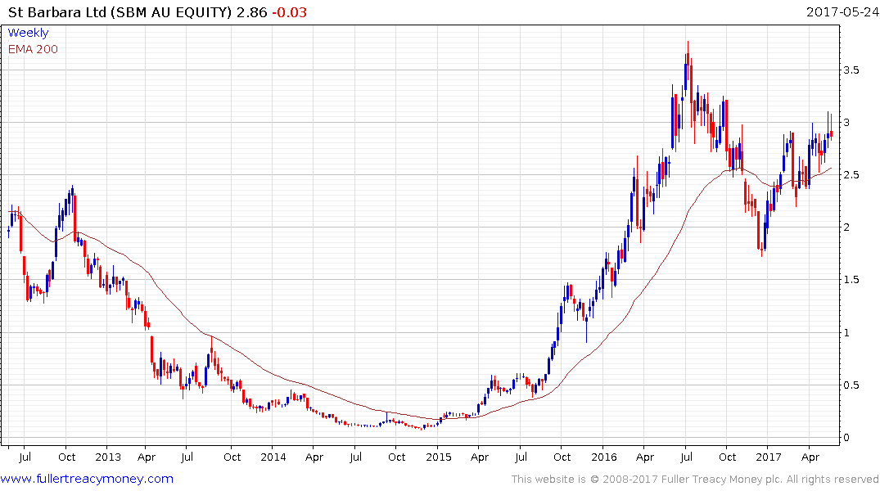Click the 3.5 price axis label

tap(851, 70)
